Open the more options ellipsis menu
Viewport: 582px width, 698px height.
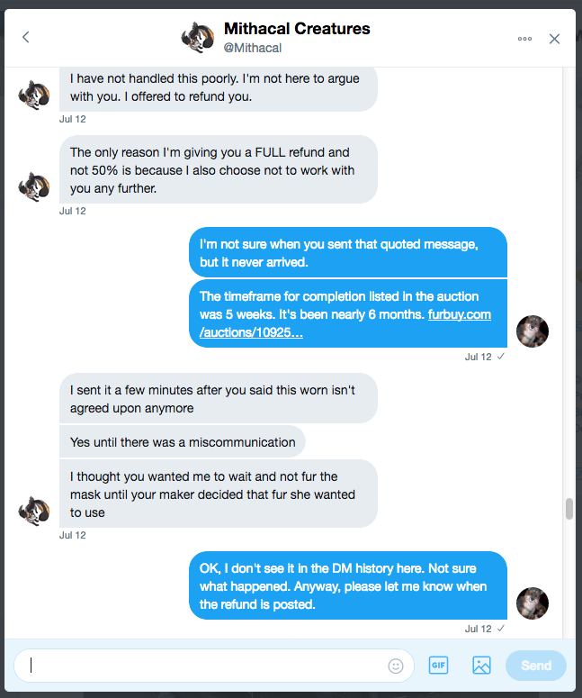[x=525, y=39]
